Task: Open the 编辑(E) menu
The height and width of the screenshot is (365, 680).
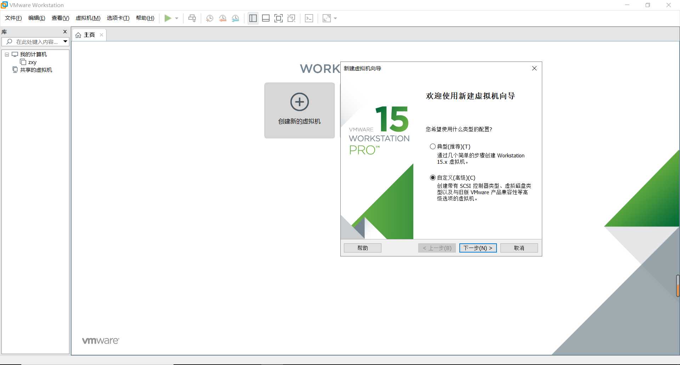Action: pyautogui.click(x=36, y=18)
